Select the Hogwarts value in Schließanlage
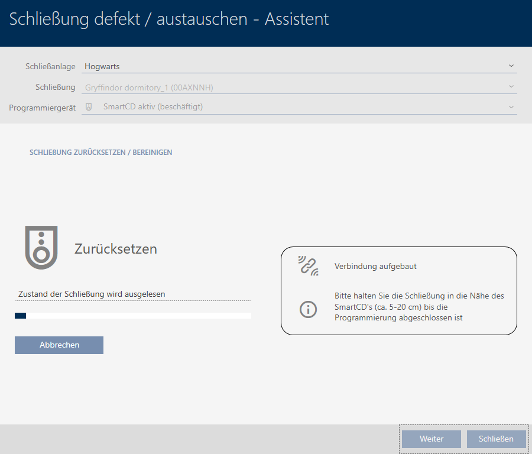 [x=102, y=67]
